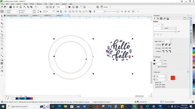Screen dimensions: 195x109
Task: Select the Zoom tool in toolbox
Action: [x=2, y=27]
